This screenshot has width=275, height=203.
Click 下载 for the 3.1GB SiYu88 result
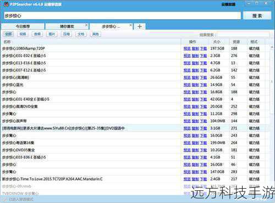pos(204,128)
